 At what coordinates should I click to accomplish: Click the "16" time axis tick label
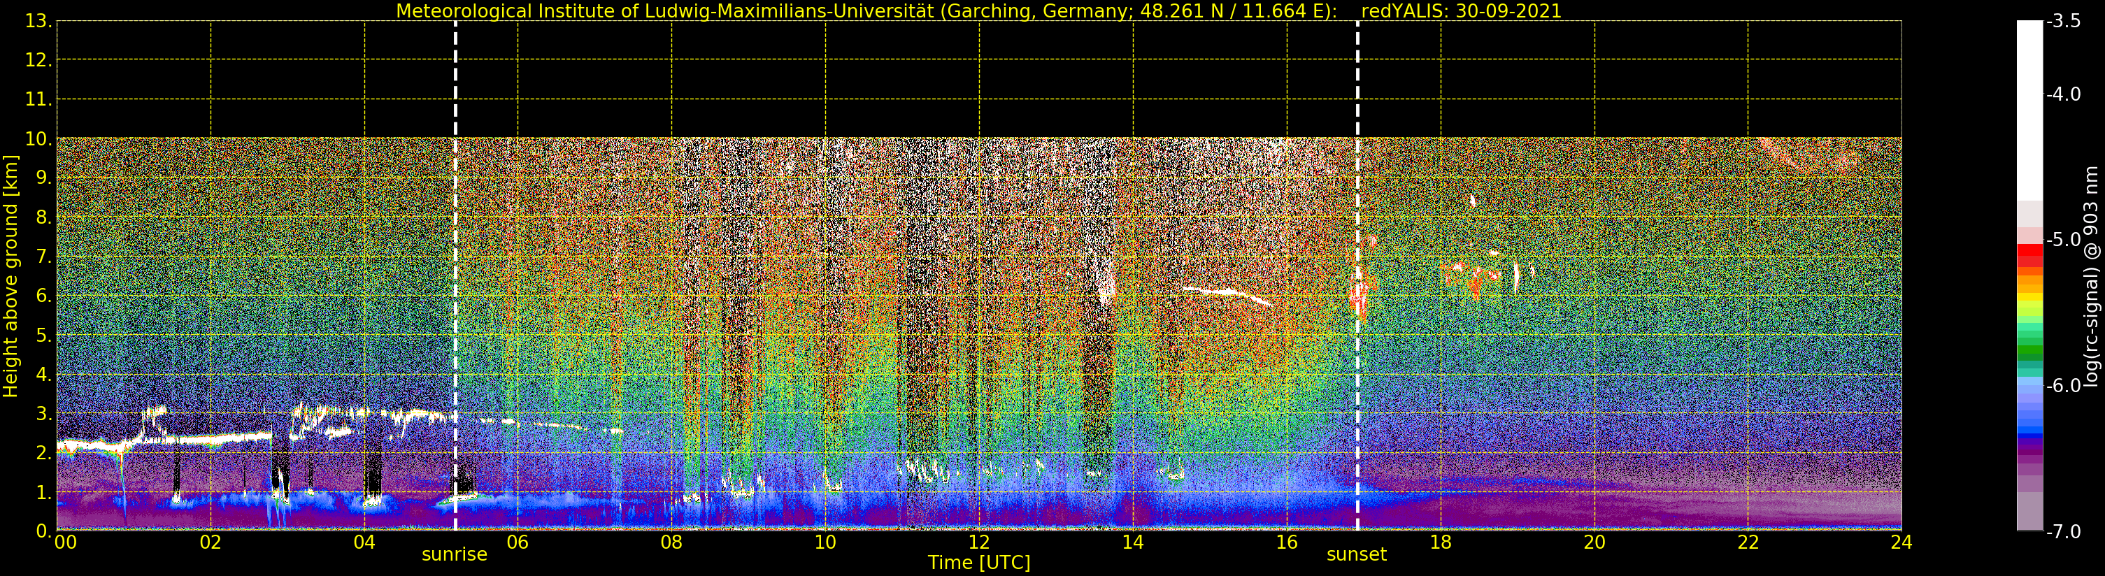tap(1286, 542)
